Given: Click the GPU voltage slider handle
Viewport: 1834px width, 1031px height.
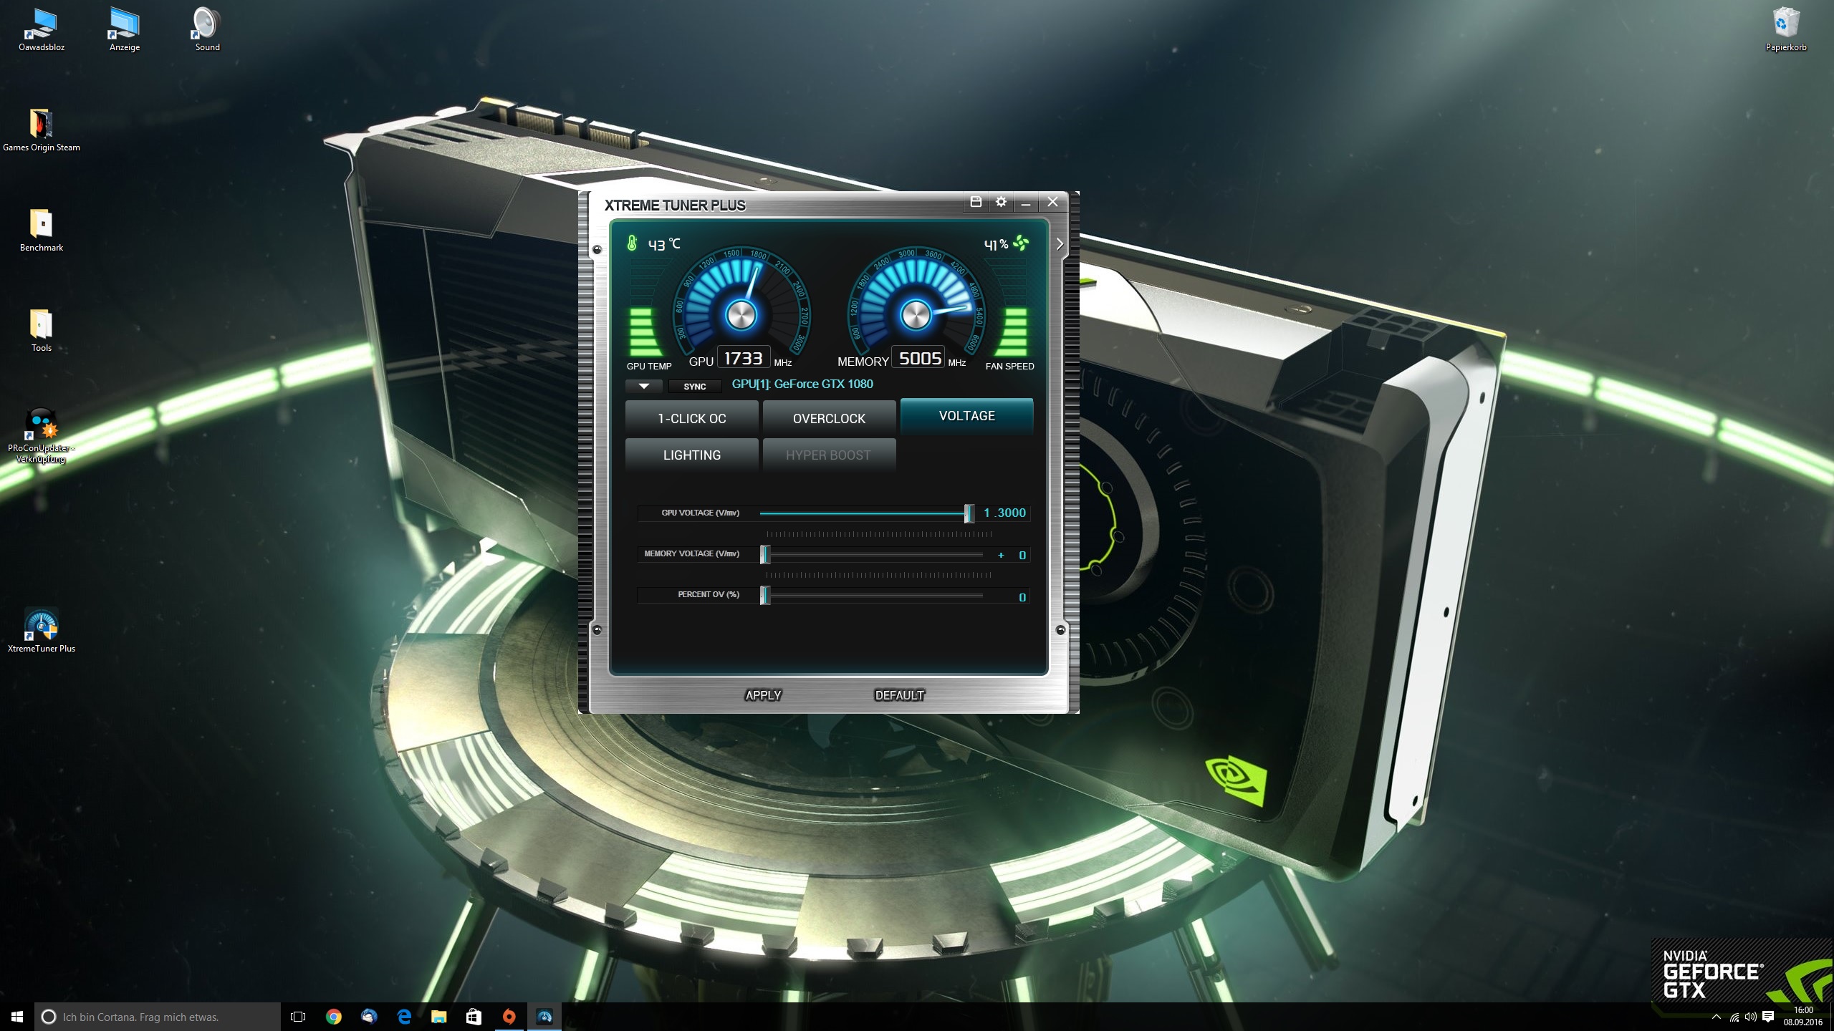Looking at the screenshot, I should (969, 513).
